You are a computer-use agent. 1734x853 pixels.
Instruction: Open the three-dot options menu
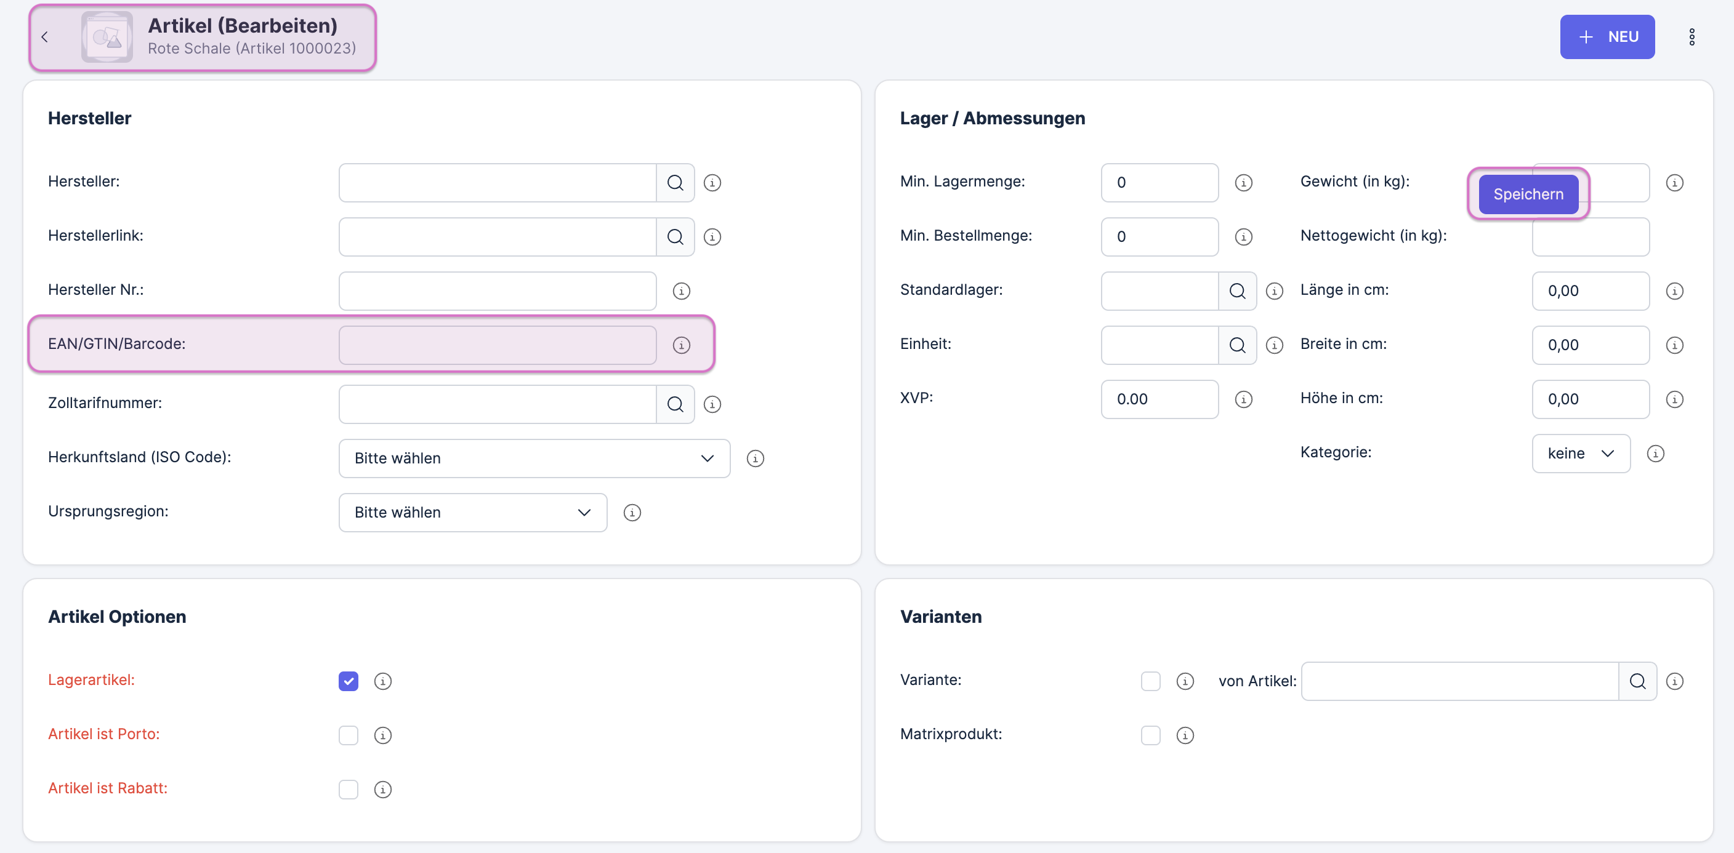pyautogui.click(x=1692, y=37)
